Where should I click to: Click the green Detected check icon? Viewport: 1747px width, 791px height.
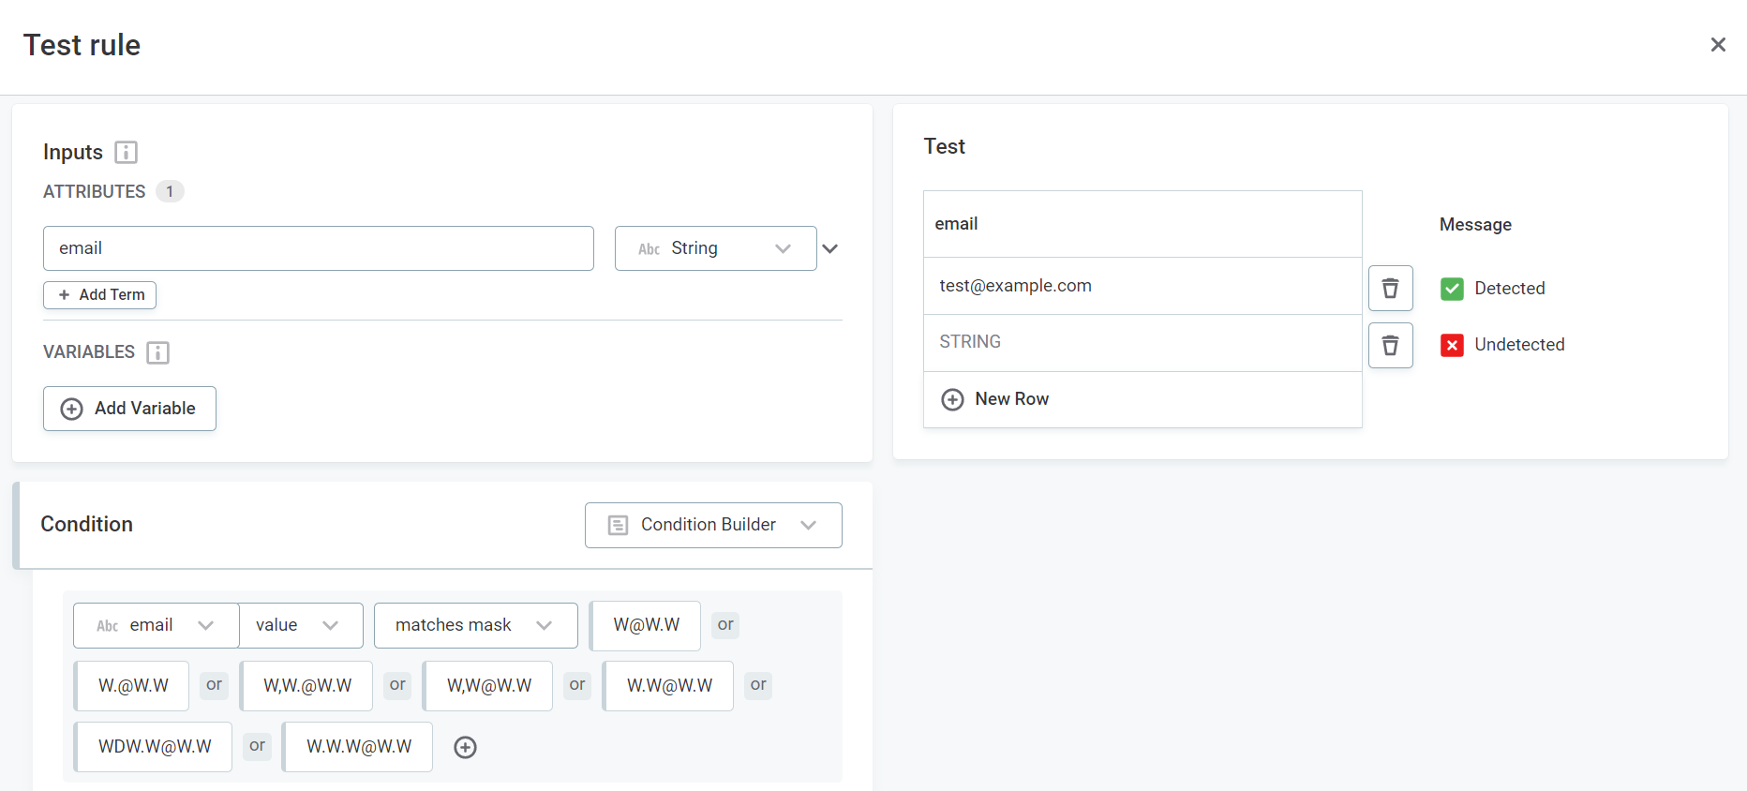pyautogui.click(x=1452, y=289)
